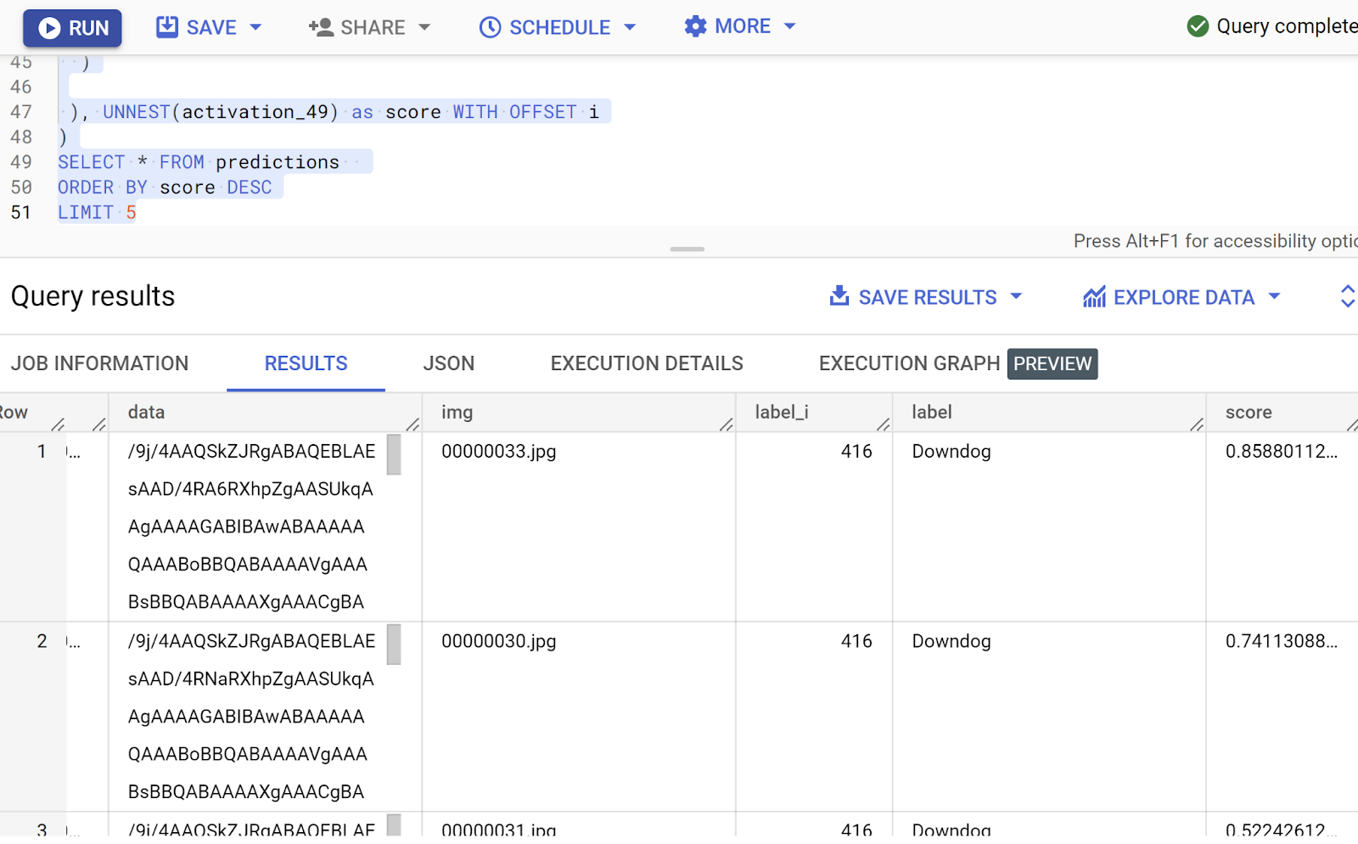Click the EXPLORE DATA chart icon
Screen dimensions: 1358x844
(1094, 297)
